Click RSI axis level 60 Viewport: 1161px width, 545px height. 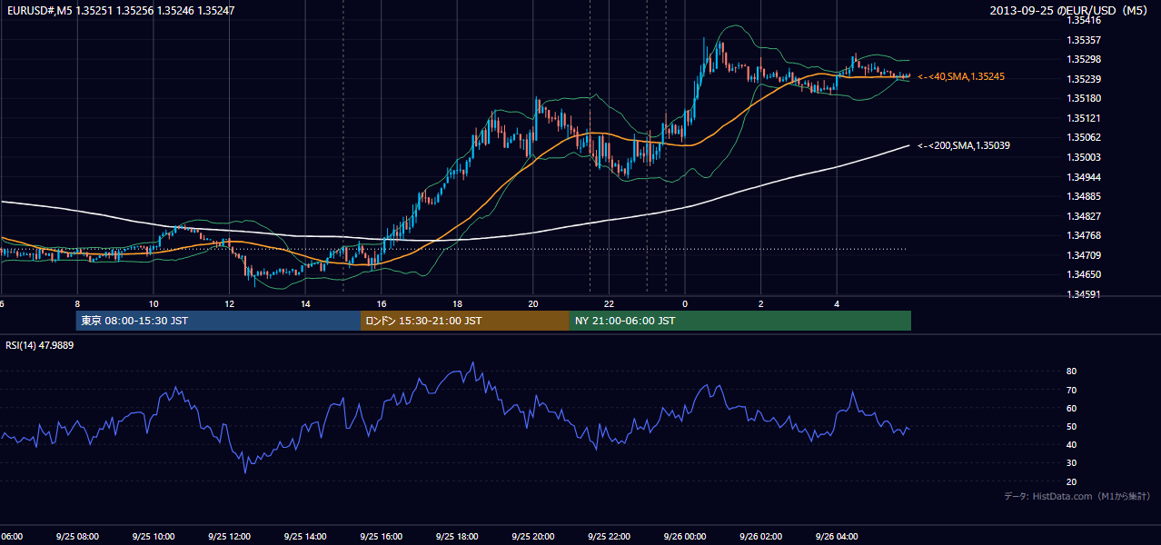[1071, 408]
